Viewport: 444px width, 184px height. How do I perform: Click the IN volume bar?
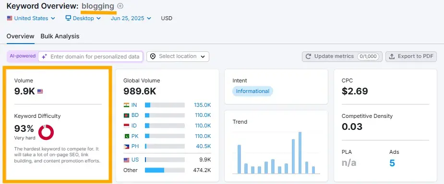click(165, 105)
